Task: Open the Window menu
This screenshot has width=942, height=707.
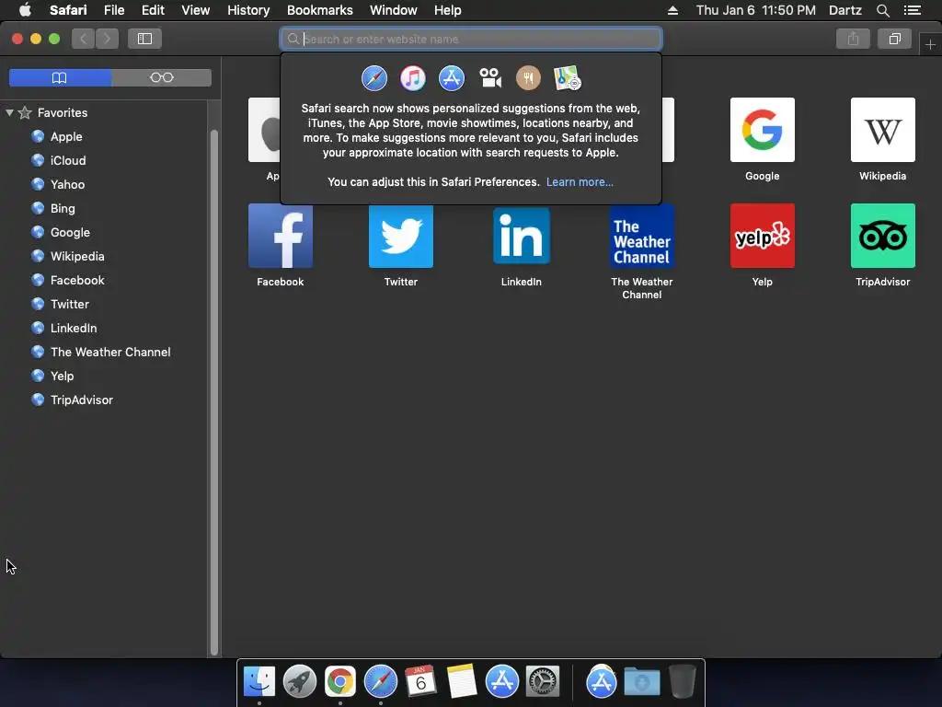Action: [394, 10]
